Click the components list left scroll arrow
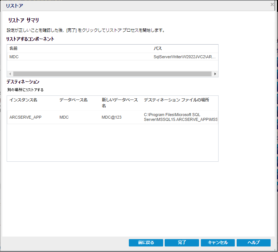 point(10,74)
